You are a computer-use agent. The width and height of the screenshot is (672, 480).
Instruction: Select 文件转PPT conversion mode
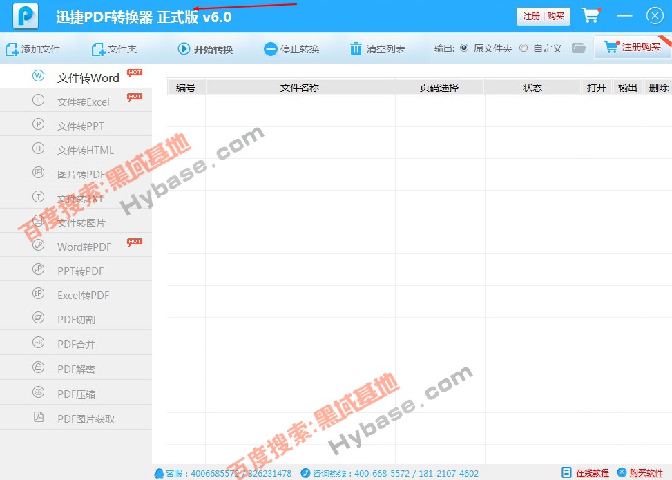tap(76, 124)
